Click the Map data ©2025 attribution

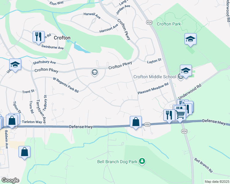click(217, 182)
